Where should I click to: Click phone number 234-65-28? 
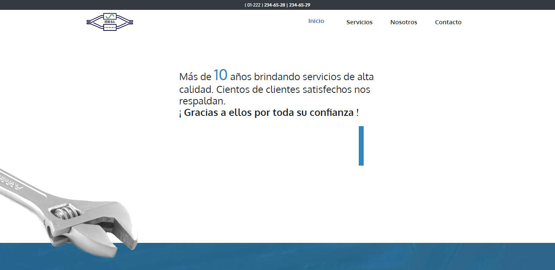click(x=274, y=5)
